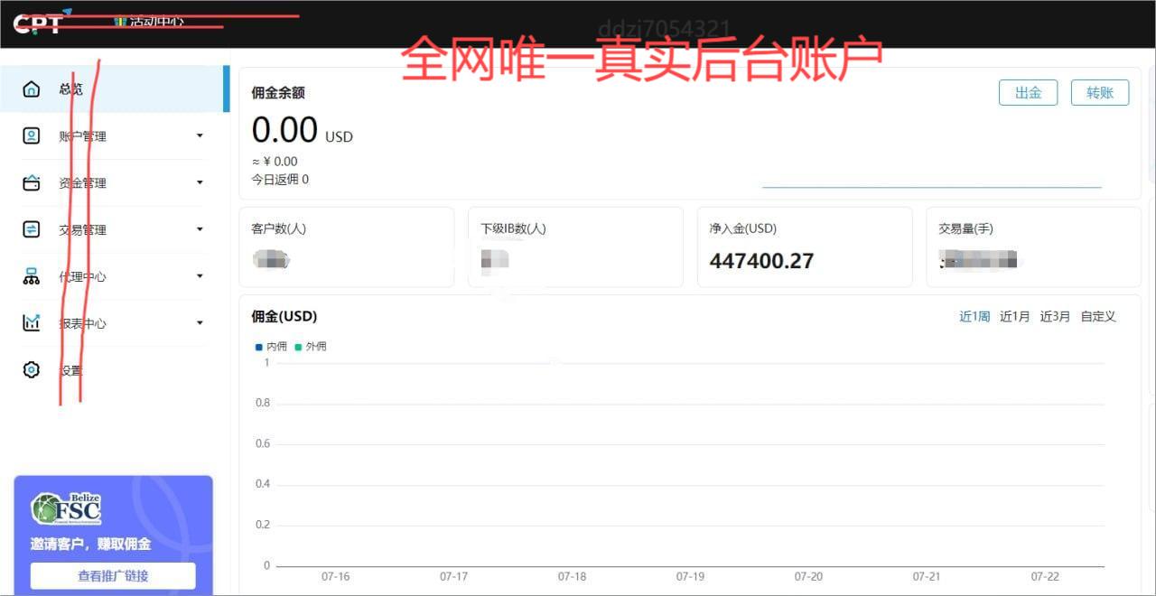Select the 近1月 time range
Viewport: 1156px width, 596px height.
coord(1014,316)
